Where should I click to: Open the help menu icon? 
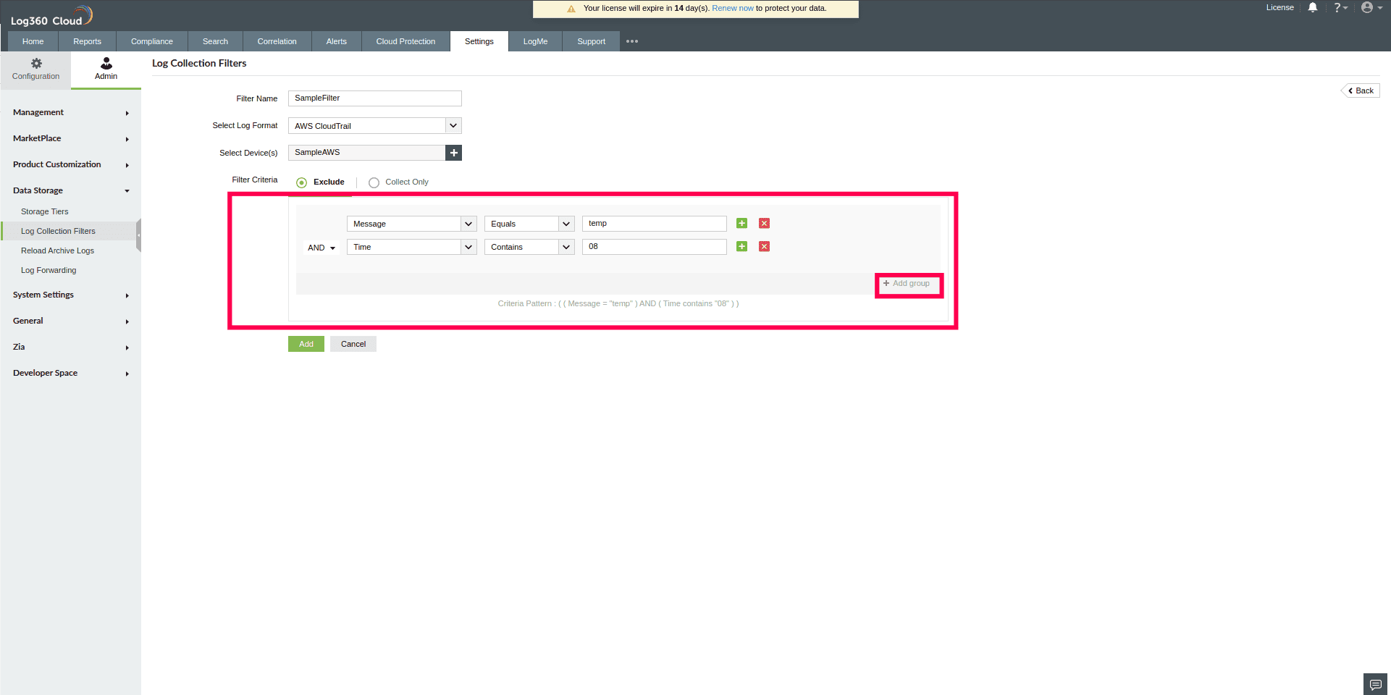coord(1340,7)
